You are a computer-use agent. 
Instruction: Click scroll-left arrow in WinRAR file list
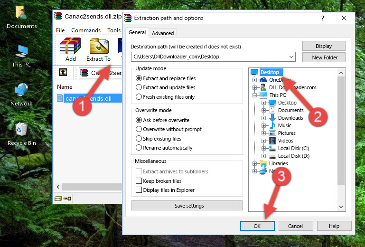pos(58,187)
